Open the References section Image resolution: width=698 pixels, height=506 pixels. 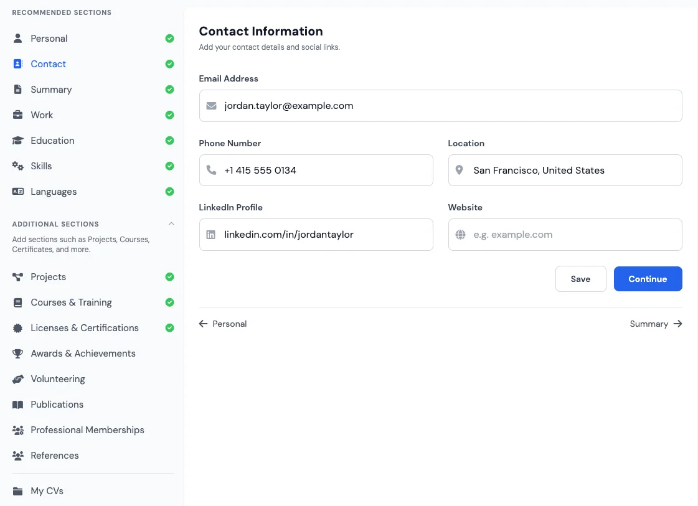coord(93,456)
